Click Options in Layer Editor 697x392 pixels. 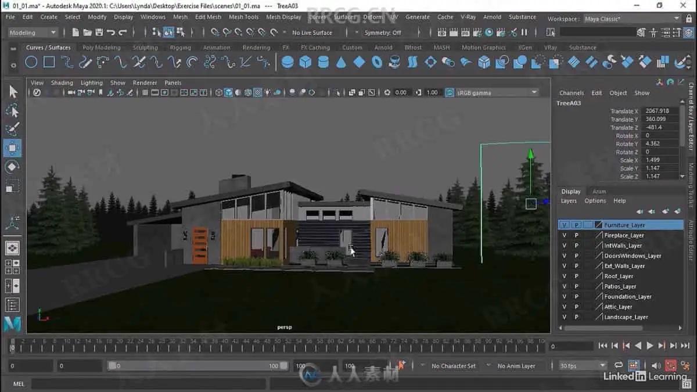[x=595, y=201]
